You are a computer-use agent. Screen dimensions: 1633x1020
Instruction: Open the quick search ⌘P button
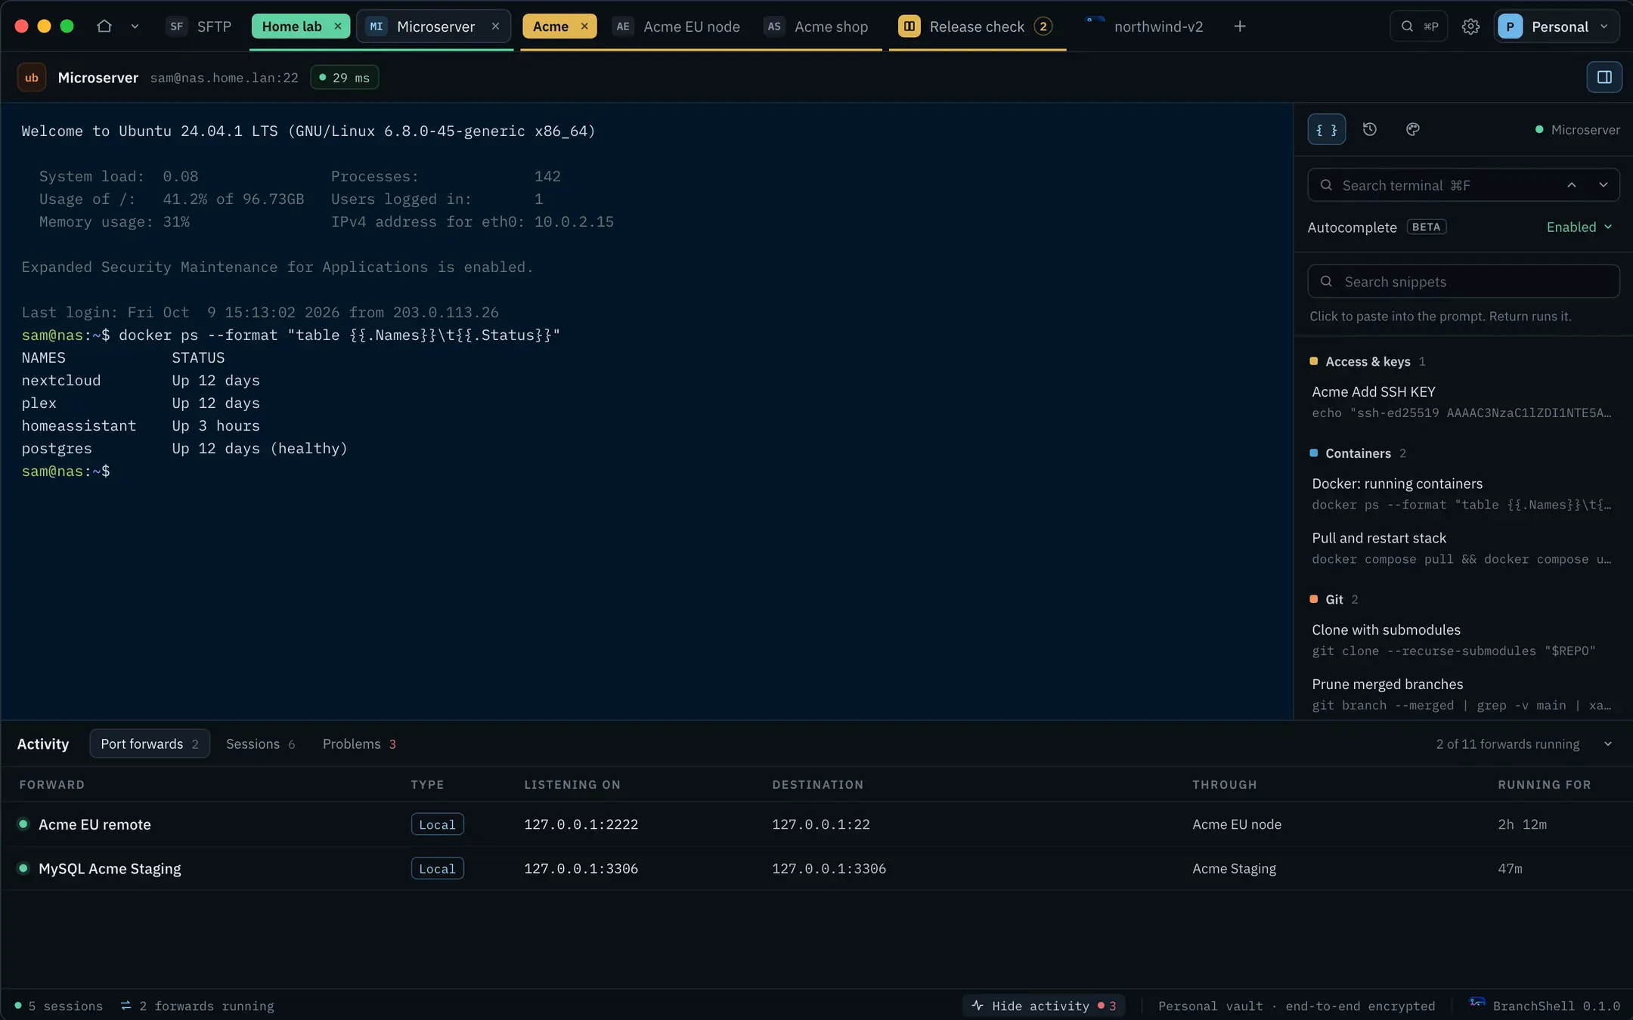tap(1419, 26)
